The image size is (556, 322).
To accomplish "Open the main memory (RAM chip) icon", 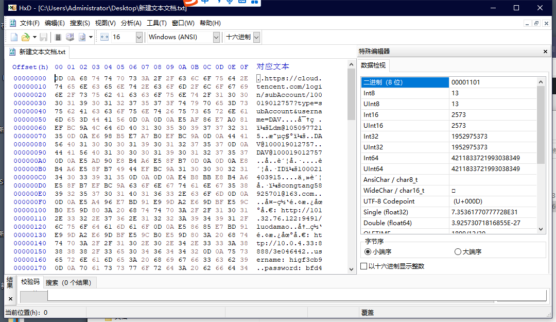I will (58, 37).
